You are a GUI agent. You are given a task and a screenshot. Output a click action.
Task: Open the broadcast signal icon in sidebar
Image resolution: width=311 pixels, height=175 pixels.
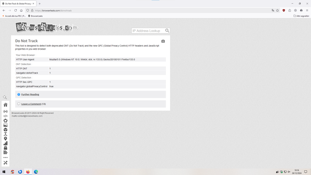[5, 111]
